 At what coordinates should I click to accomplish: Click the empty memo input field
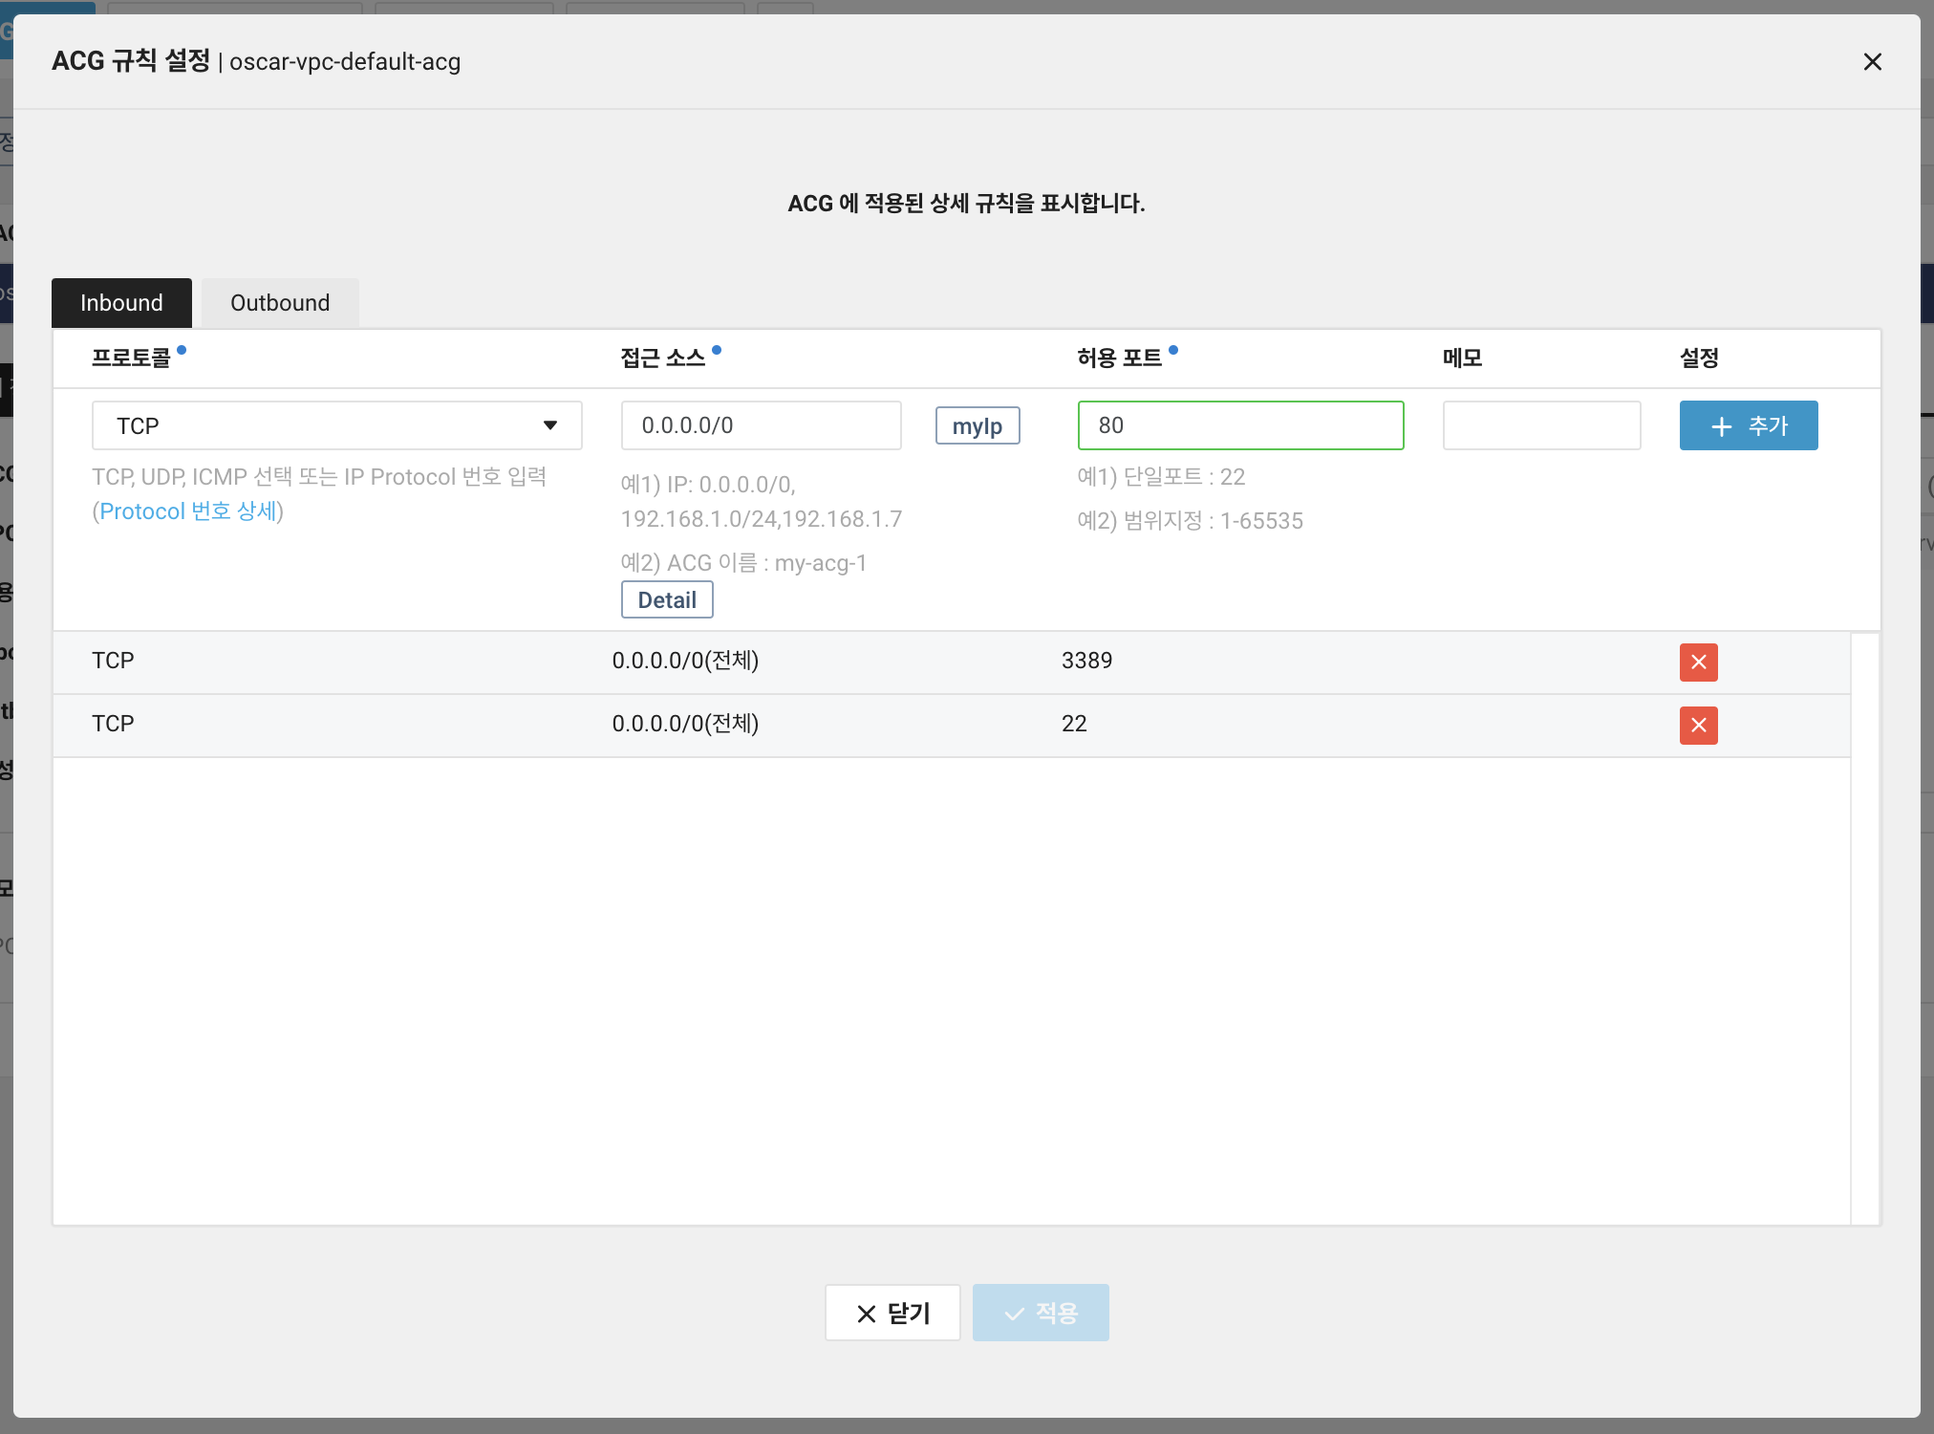1540,425
